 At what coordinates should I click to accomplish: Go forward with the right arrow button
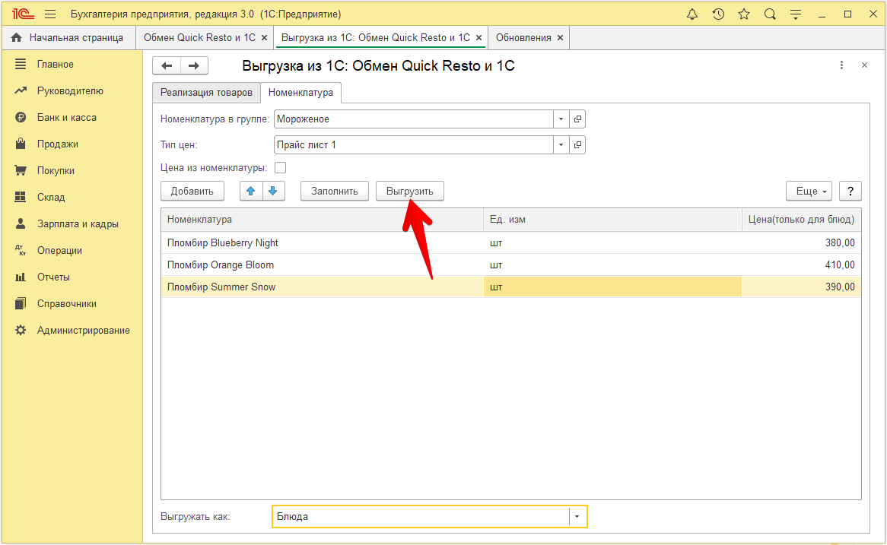click(x=194, y=65)
